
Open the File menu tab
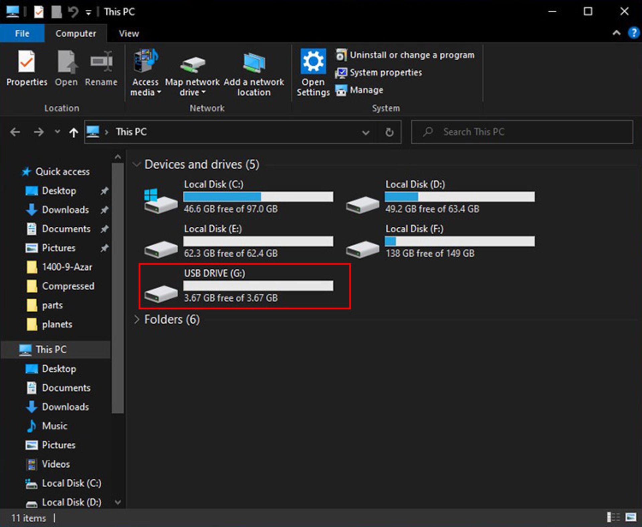pos(22,33)
